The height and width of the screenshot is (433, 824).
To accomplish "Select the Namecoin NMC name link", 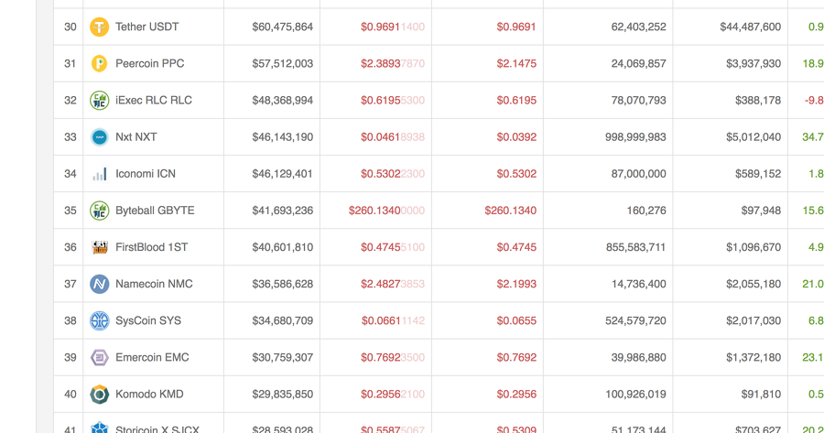I will [154, 284].
